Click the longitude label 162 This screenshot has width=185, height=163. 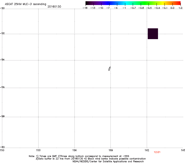147,150
